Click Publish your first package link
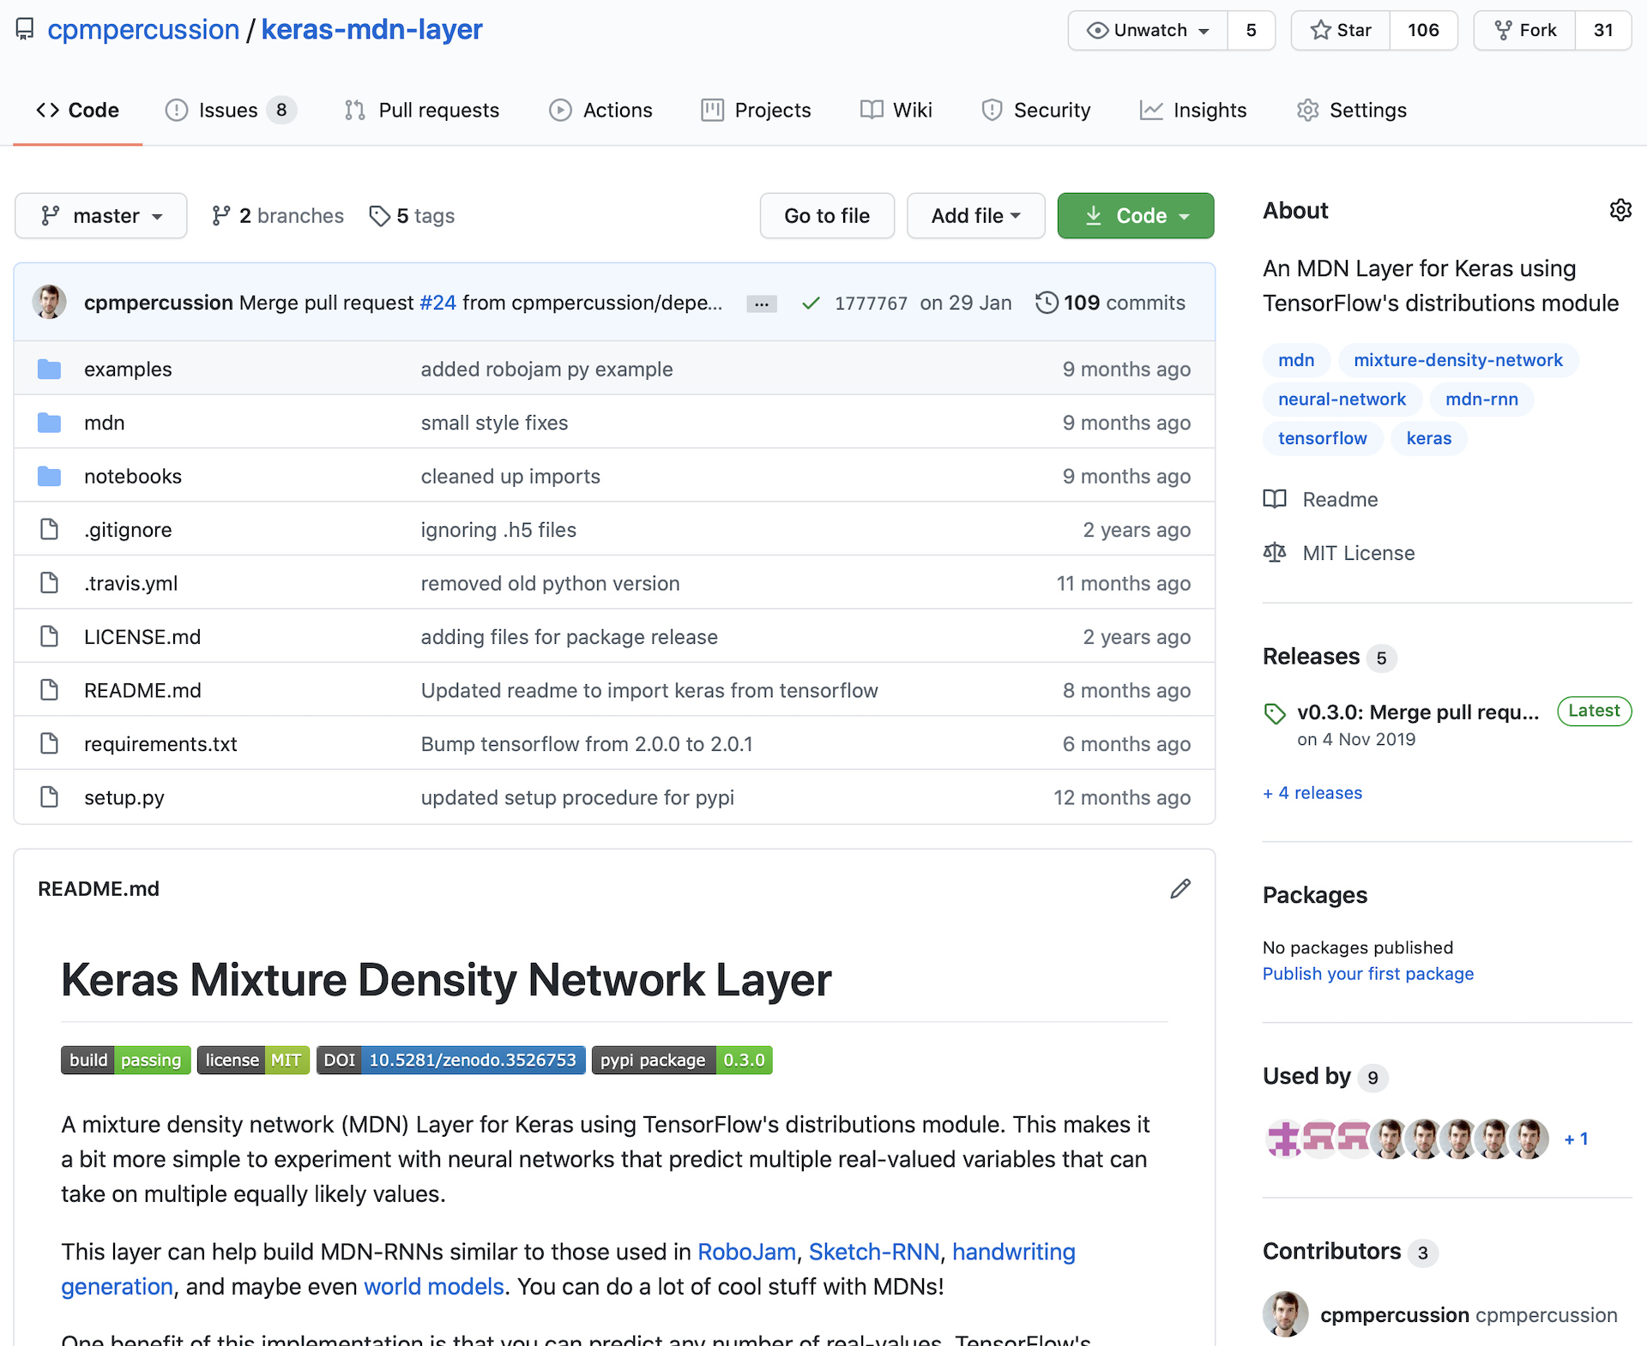 click(1368, 974)
